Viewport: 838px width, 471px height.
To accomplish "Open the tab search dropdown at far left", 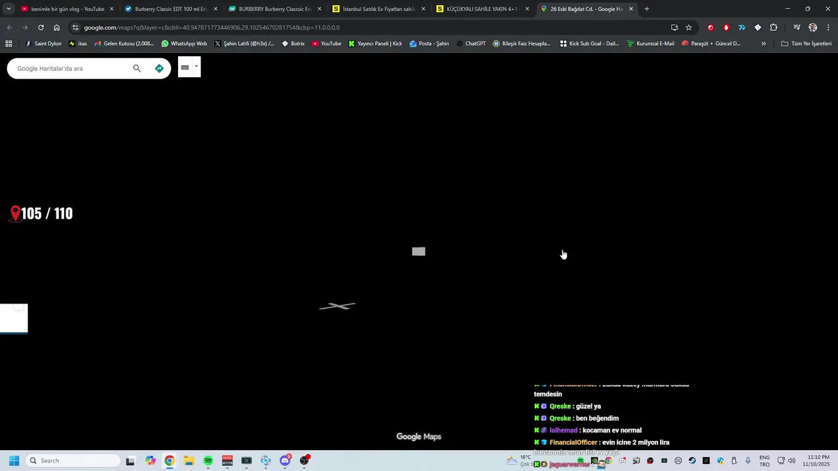I will [9, 9].
